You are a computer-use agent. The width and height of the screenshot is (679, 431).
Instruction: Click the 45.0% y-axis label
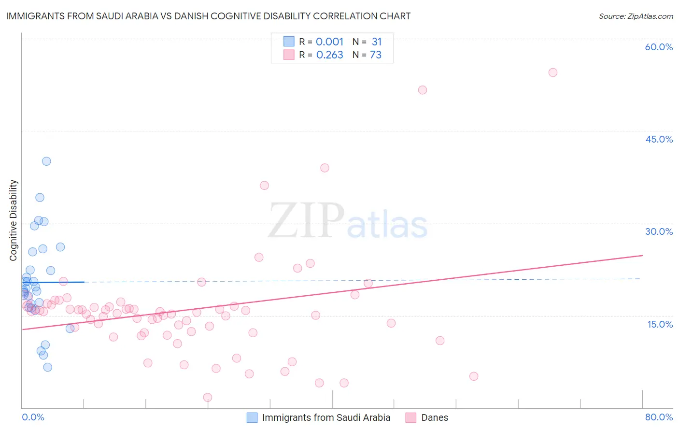tap(659, 139)
